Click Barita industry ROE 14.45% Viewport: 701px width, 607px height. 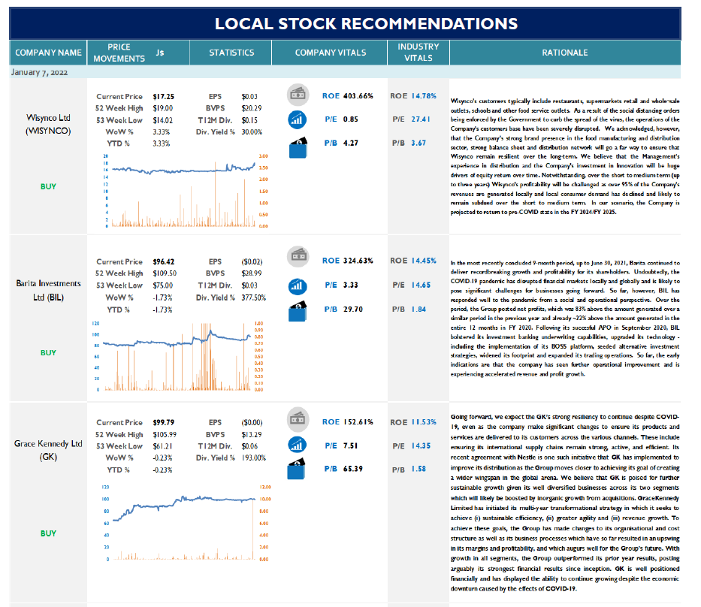[x=424, y=261]
